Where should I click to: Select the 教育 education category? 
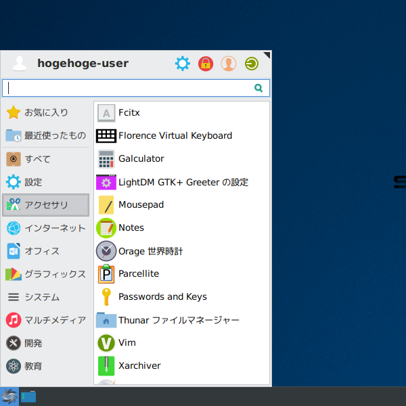point(45,366)
